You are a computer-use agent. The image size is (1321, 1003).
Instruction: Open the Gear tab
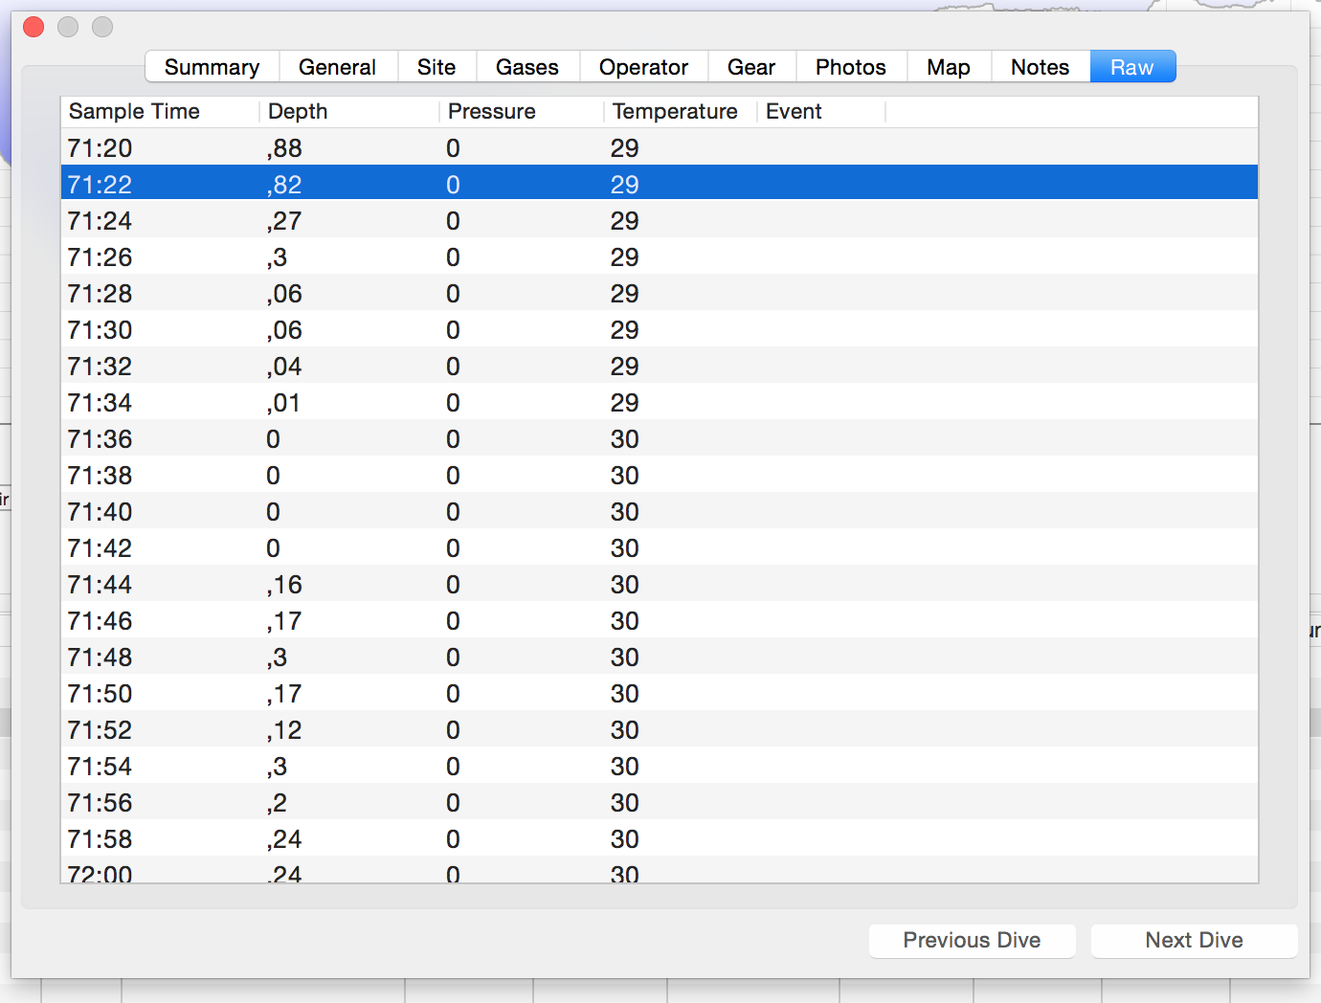(x=751, y=67)
